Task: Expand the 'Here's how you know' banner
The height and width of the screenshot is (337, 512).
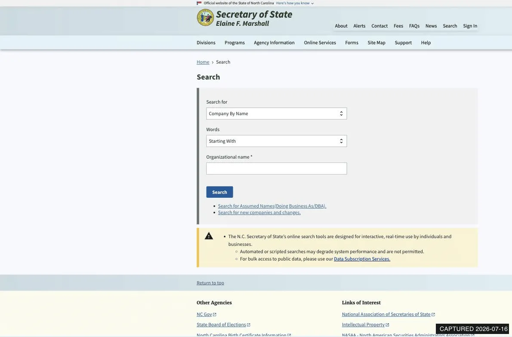Action: coord(295,3)
